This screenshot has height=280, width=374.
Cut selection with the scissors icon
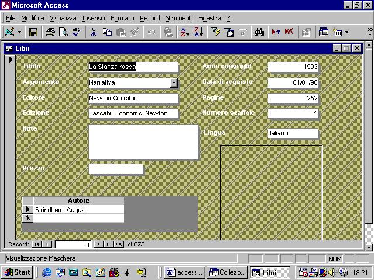(x=93, y=32)
